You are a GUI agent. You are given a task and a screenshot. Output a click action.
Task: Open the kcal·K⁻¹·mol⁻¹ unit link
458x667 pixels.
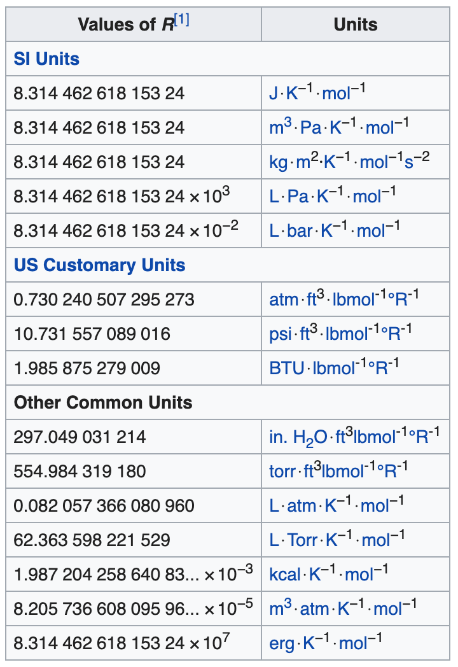329,575
